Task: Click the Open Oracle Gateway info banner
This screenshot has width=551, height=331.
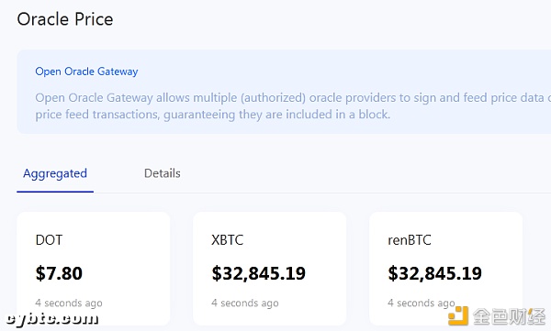Action: (284, 92)
